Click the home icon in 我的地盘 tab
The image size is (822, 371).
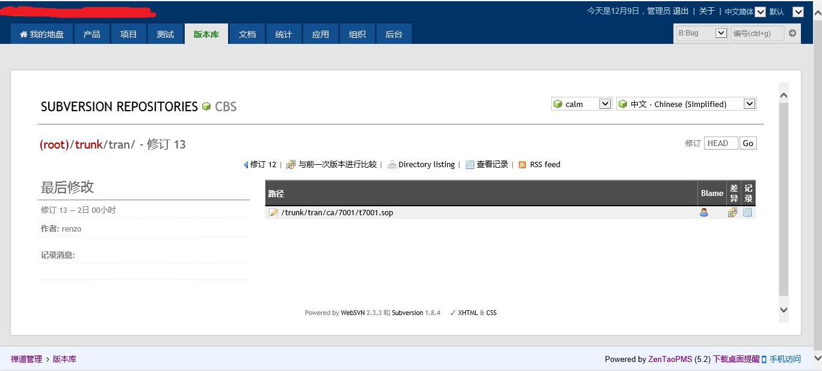(x=24, y=34)
